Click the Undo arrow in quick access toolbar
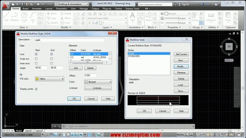The width and height of the screenshot is (246, 138). point(43,4)
